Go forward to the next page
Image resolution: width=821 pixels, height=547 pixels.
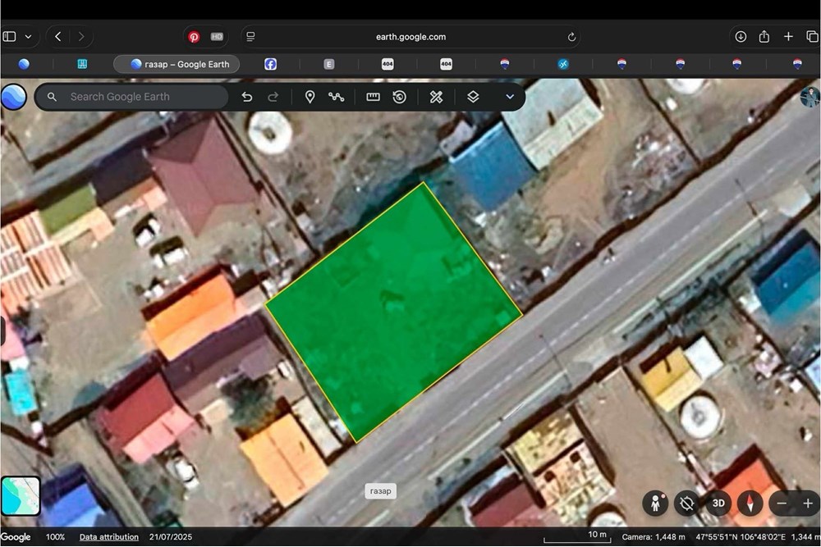pos(81,37)
